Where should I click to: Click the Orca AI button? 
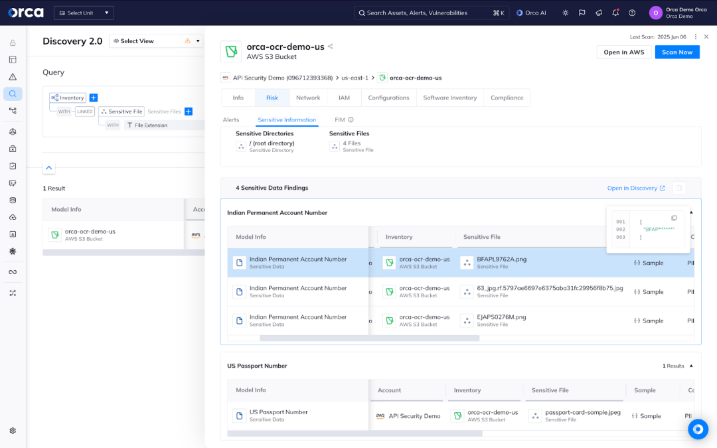click(x=531, y=13)
